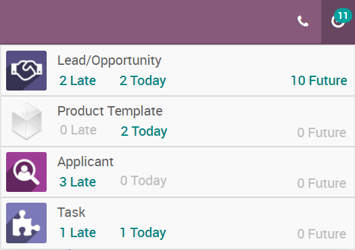Click 0 Late under Product Template

[x=78, y=130]
